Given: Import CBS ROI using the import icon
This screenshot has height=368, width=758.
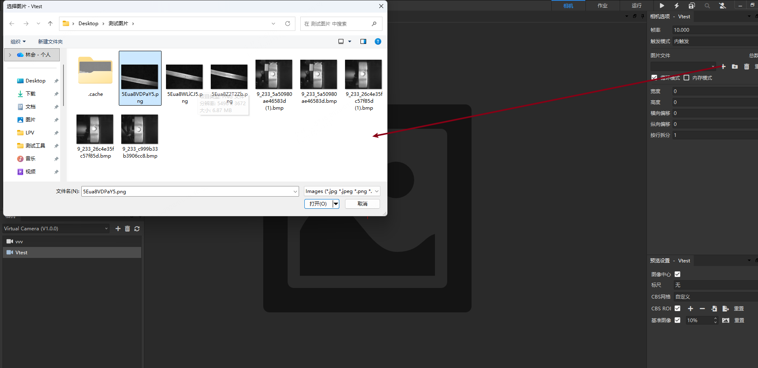Looking at the screenshot, I should pos(714,309).
